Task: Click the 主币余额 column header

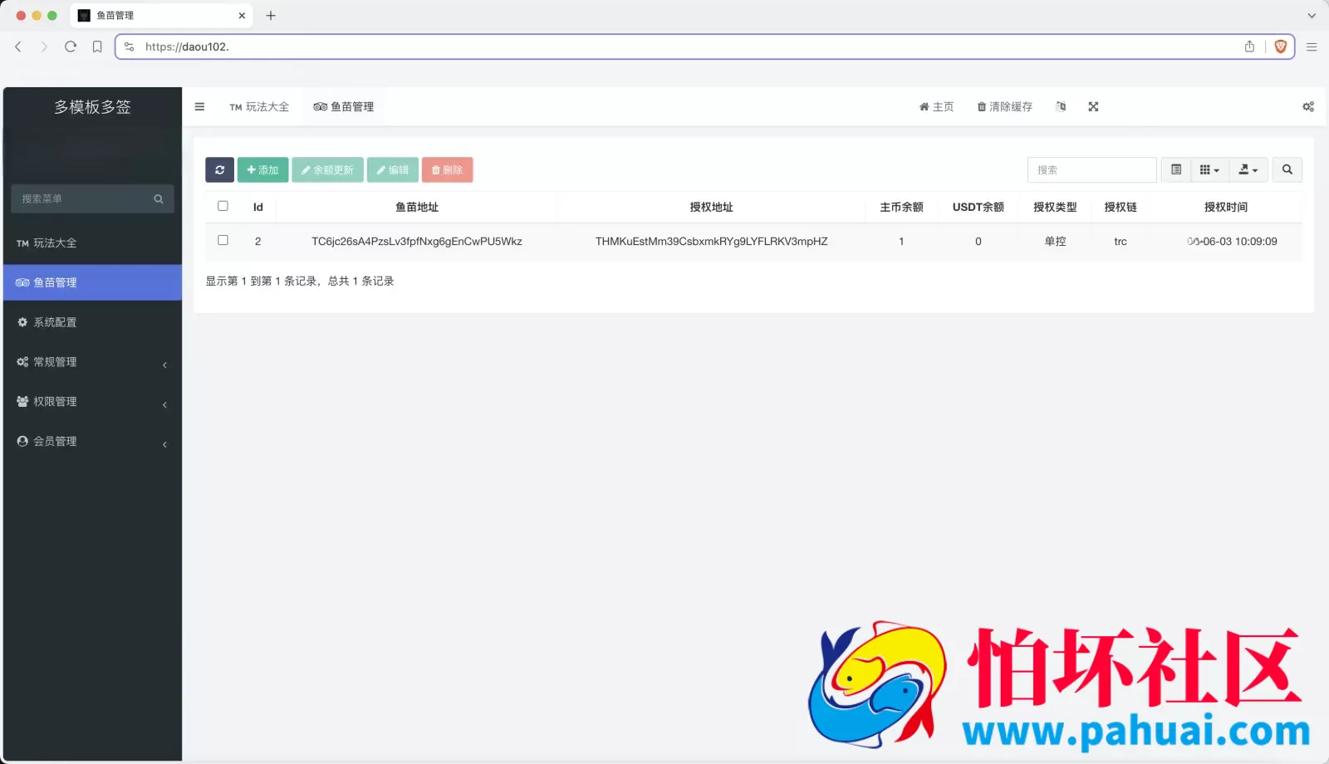Action: click(901, 207)
